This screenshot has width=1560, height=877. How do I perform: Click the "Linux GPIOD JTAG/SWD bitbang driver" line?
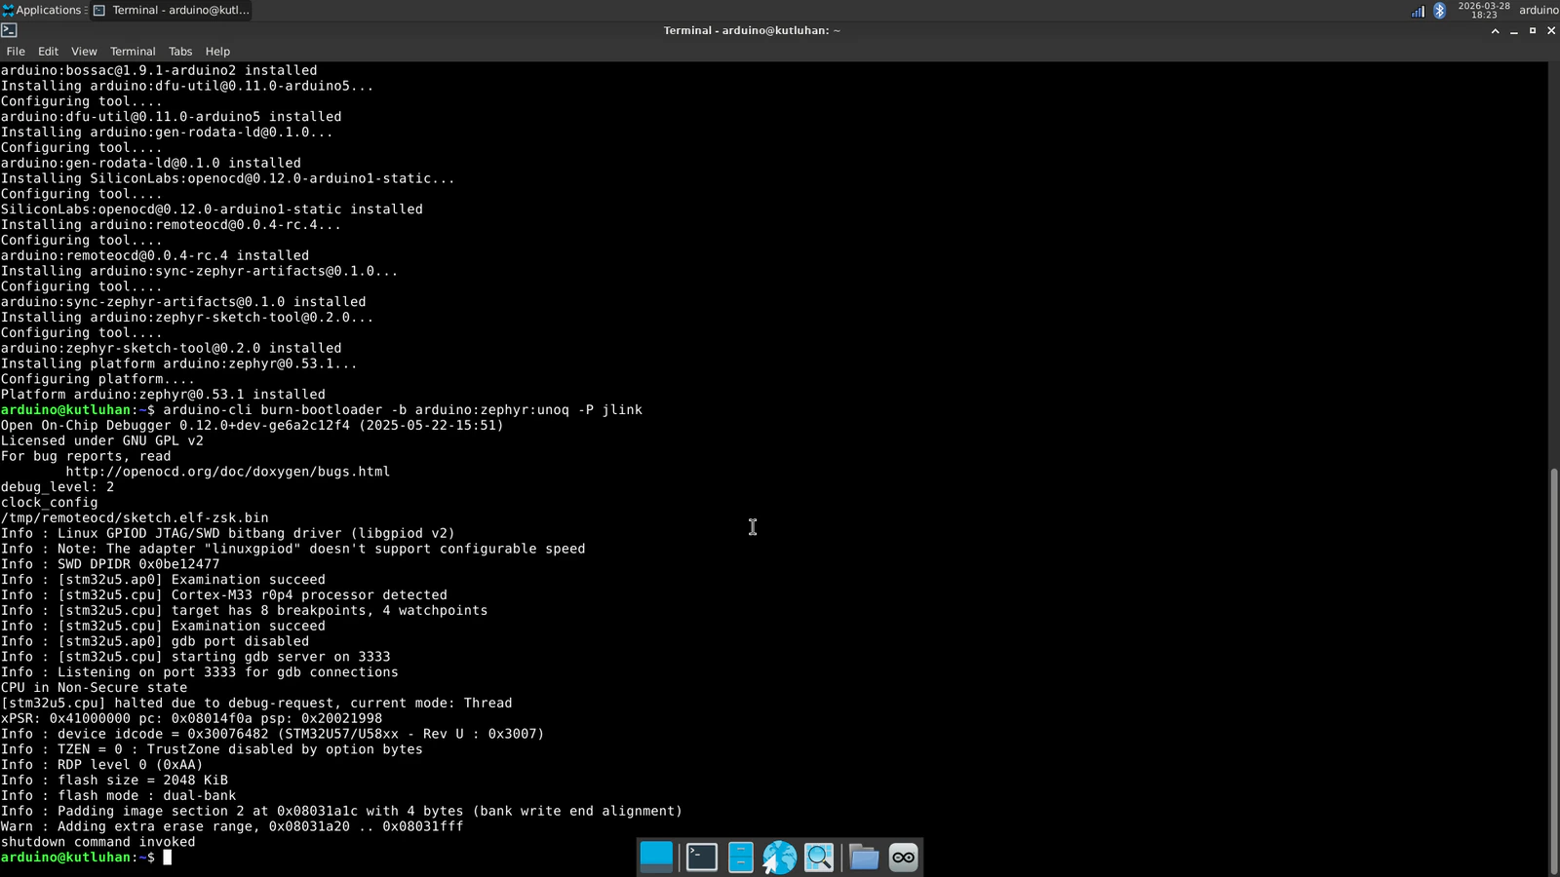[228, 534]
